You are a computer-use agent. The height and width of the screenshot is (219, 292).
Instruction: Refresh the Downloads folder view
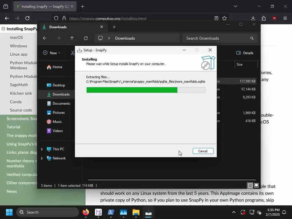coord(86,38)
